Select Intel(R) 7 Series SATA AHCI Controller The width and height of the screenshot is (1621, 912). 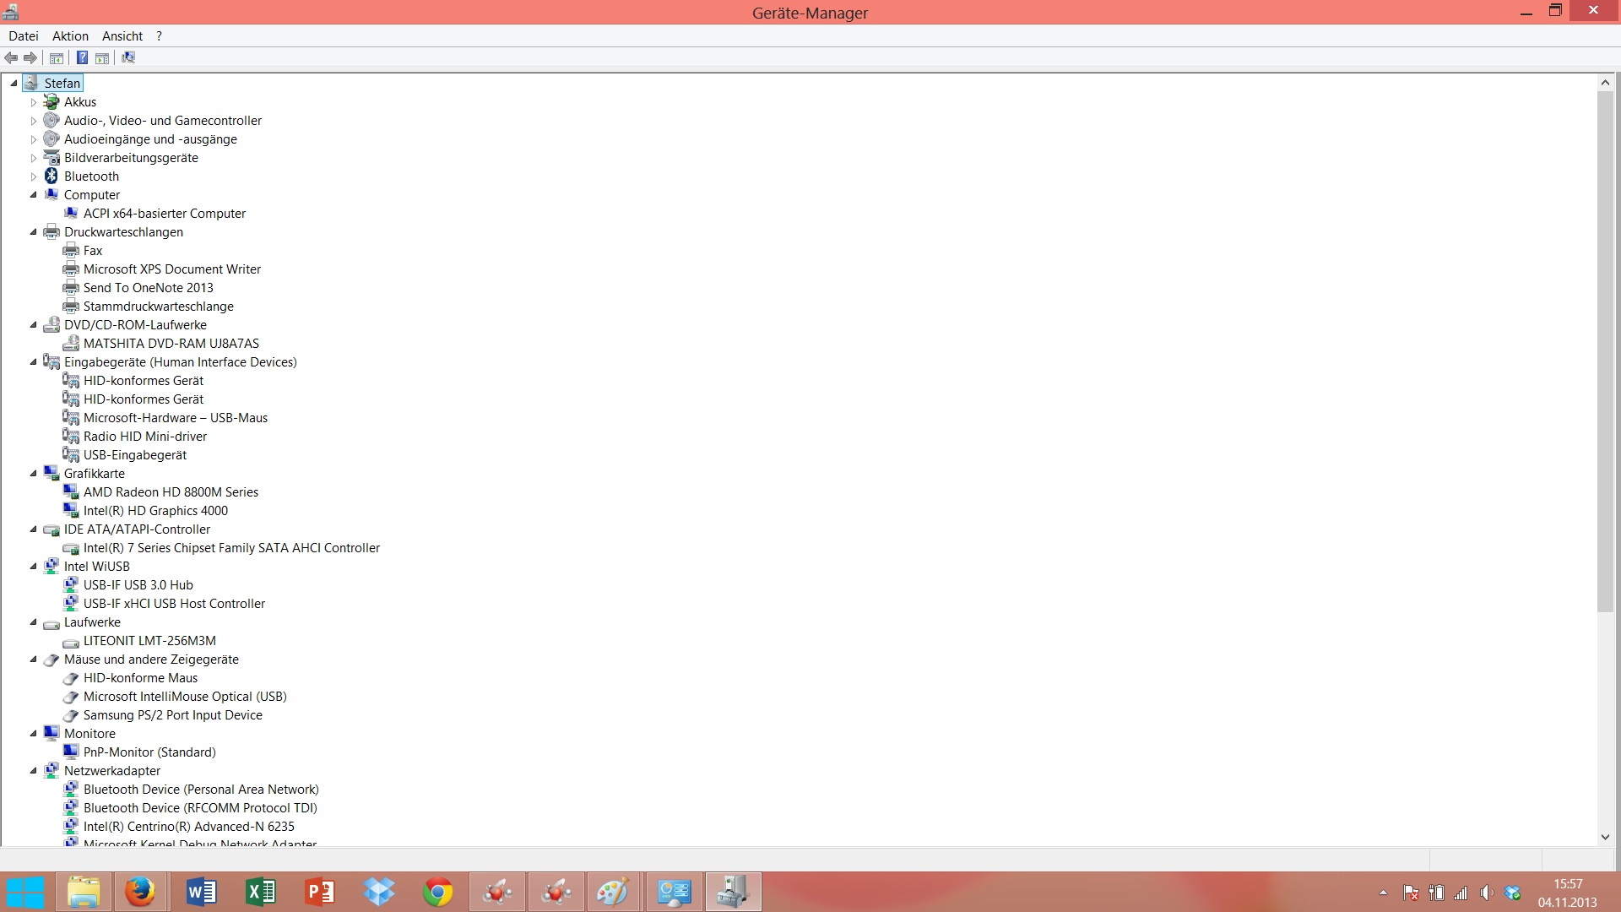232,548
